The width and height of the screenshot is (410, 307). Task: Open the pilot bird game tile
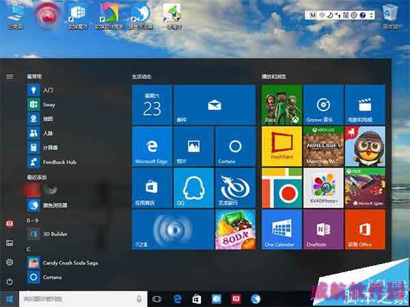tap(366, 146)
